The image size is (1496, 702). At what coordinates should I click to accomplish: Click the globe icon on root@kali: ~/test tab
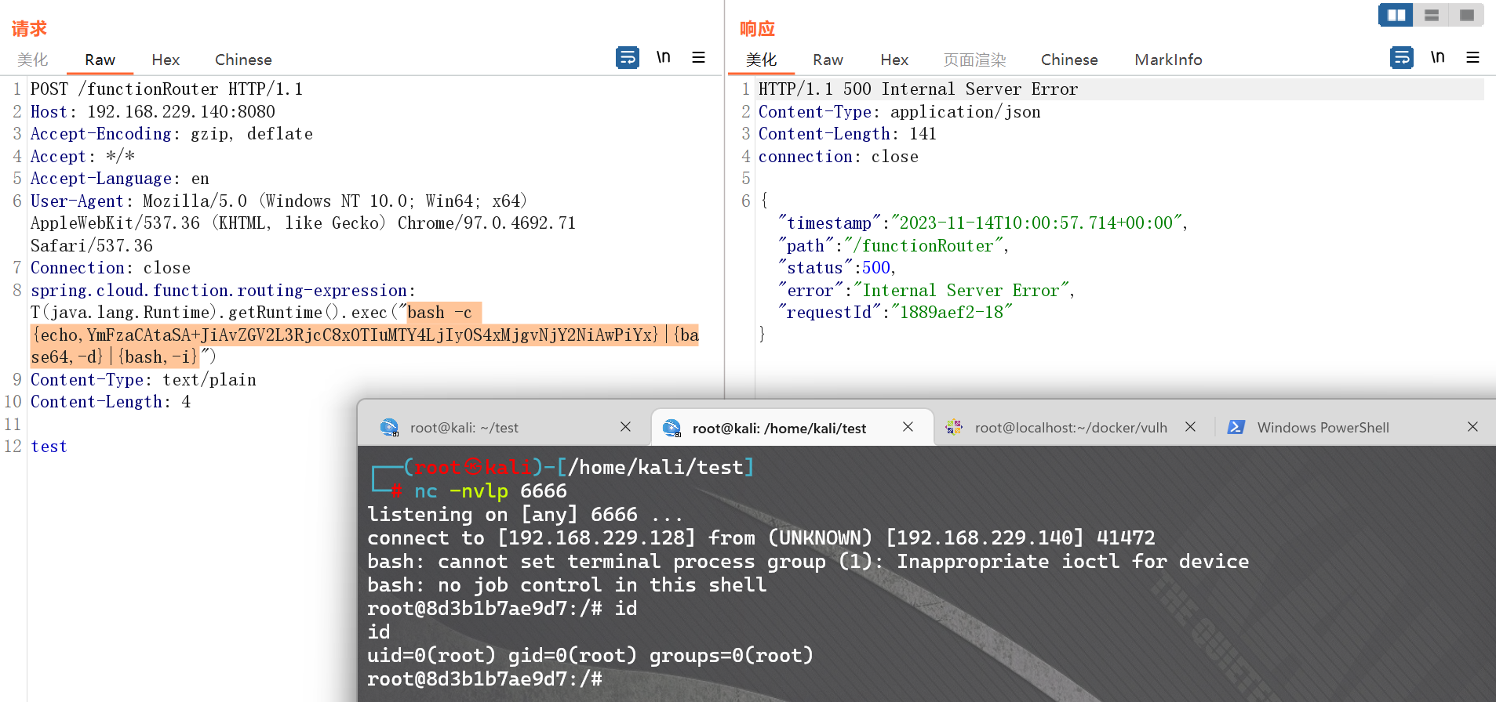[x=389, y=427]
